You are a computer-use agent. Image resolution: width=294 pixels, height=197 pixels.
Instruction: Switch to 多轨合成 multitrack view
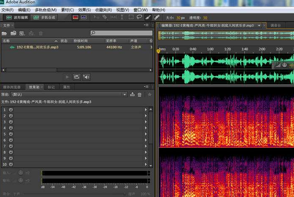pyautogui.click(x=45, y=18)
